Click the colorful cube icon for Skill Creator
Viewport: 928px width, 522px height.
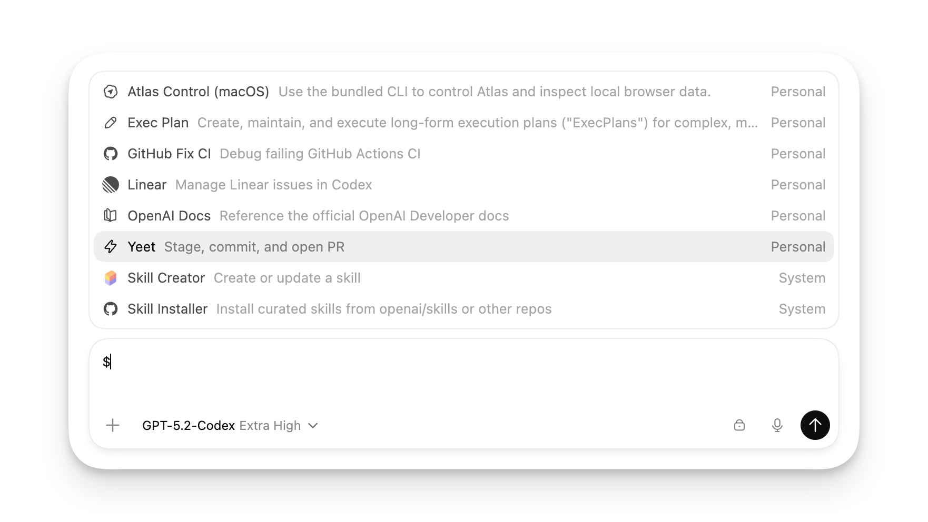[111, 277]
